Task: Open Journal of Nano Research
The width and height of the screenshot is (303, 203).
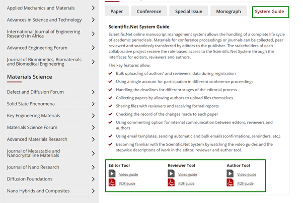Action: (33, 167)
